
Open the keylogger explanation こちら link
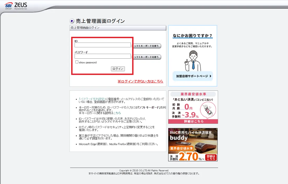tap(117, 113)
